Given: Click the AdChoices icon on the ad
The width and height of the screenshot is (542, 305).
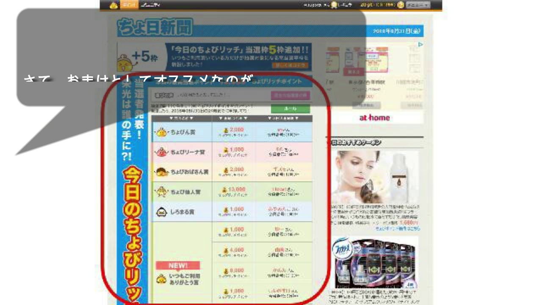Looking at the screenshot, I should pos(420,44).
